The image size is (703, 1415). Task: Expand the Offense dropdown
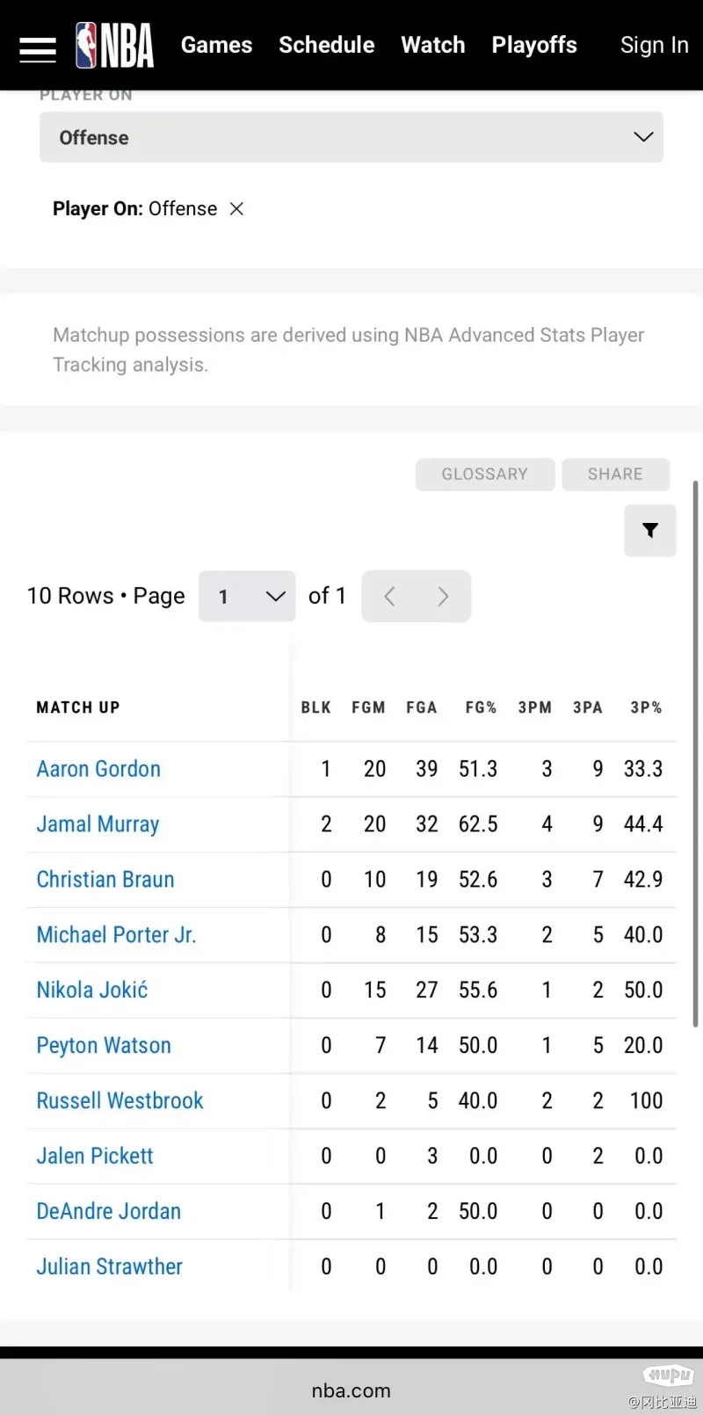click(x=351, y=137)
